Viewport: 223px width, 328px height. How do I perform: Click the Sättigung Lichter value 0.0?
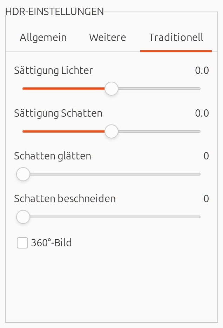(202, 70)
